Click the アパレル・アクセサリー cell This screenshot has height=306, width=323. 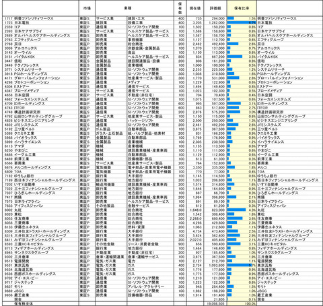(x=150, y=287)
